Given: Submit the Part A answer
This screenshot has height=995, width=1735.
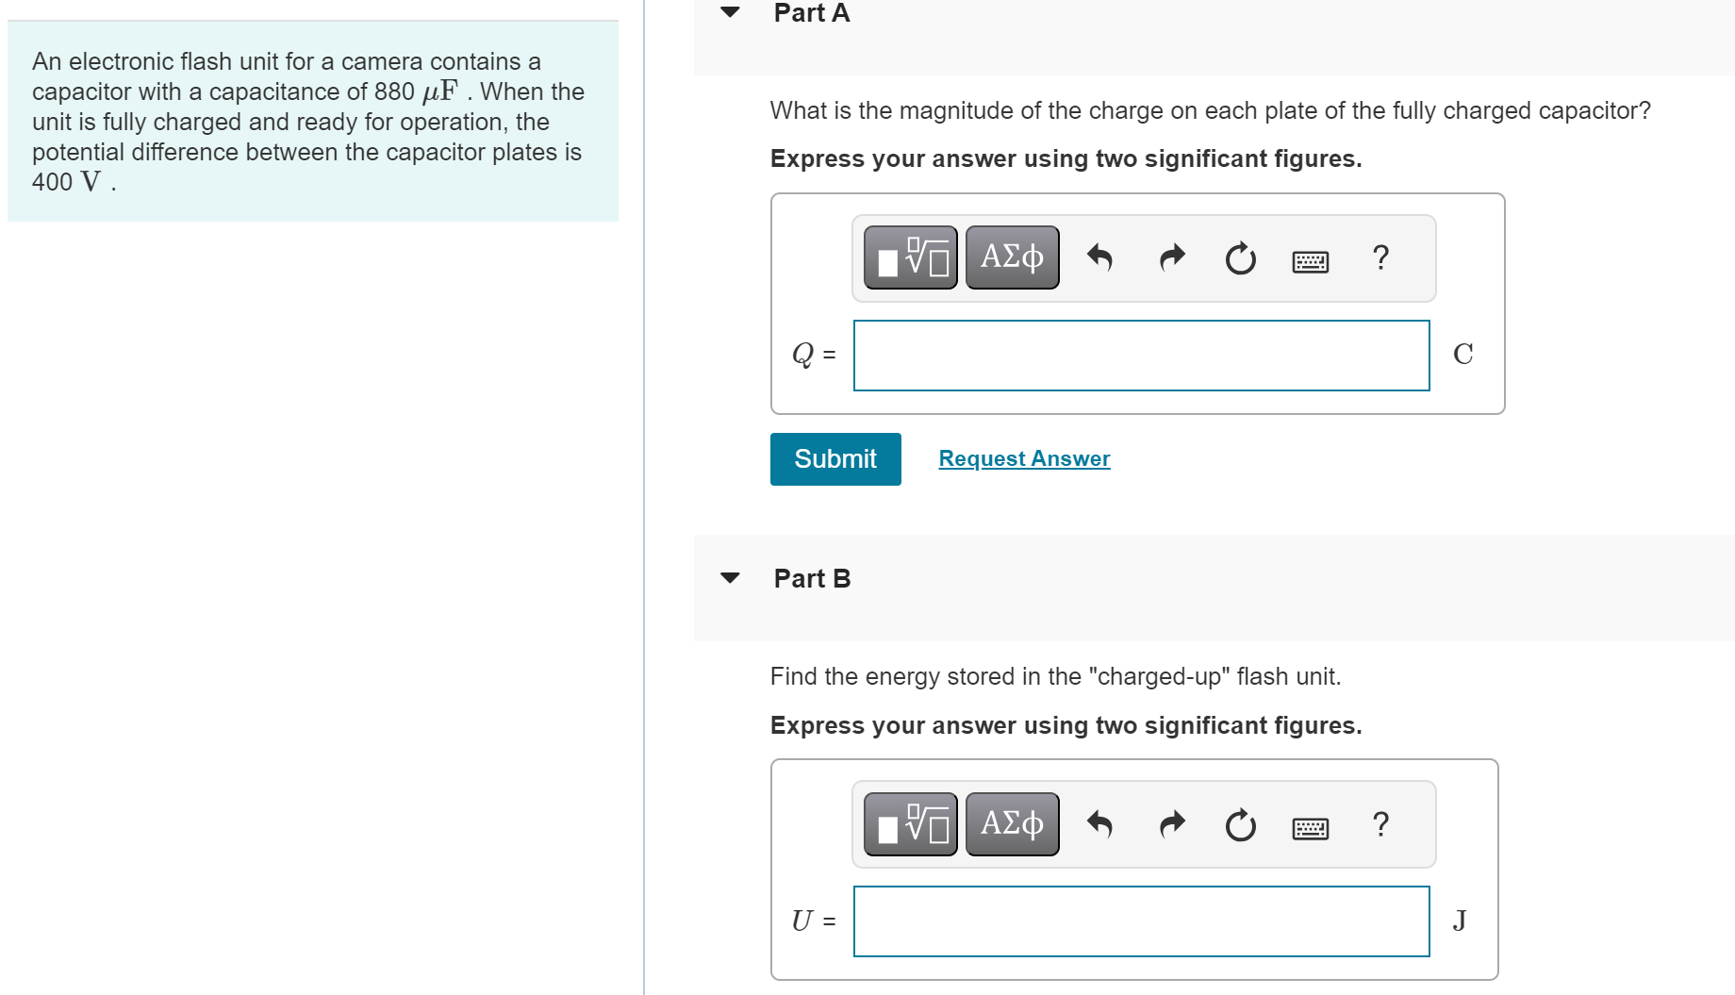Looking at the screenshot, I should coord(834,459).
